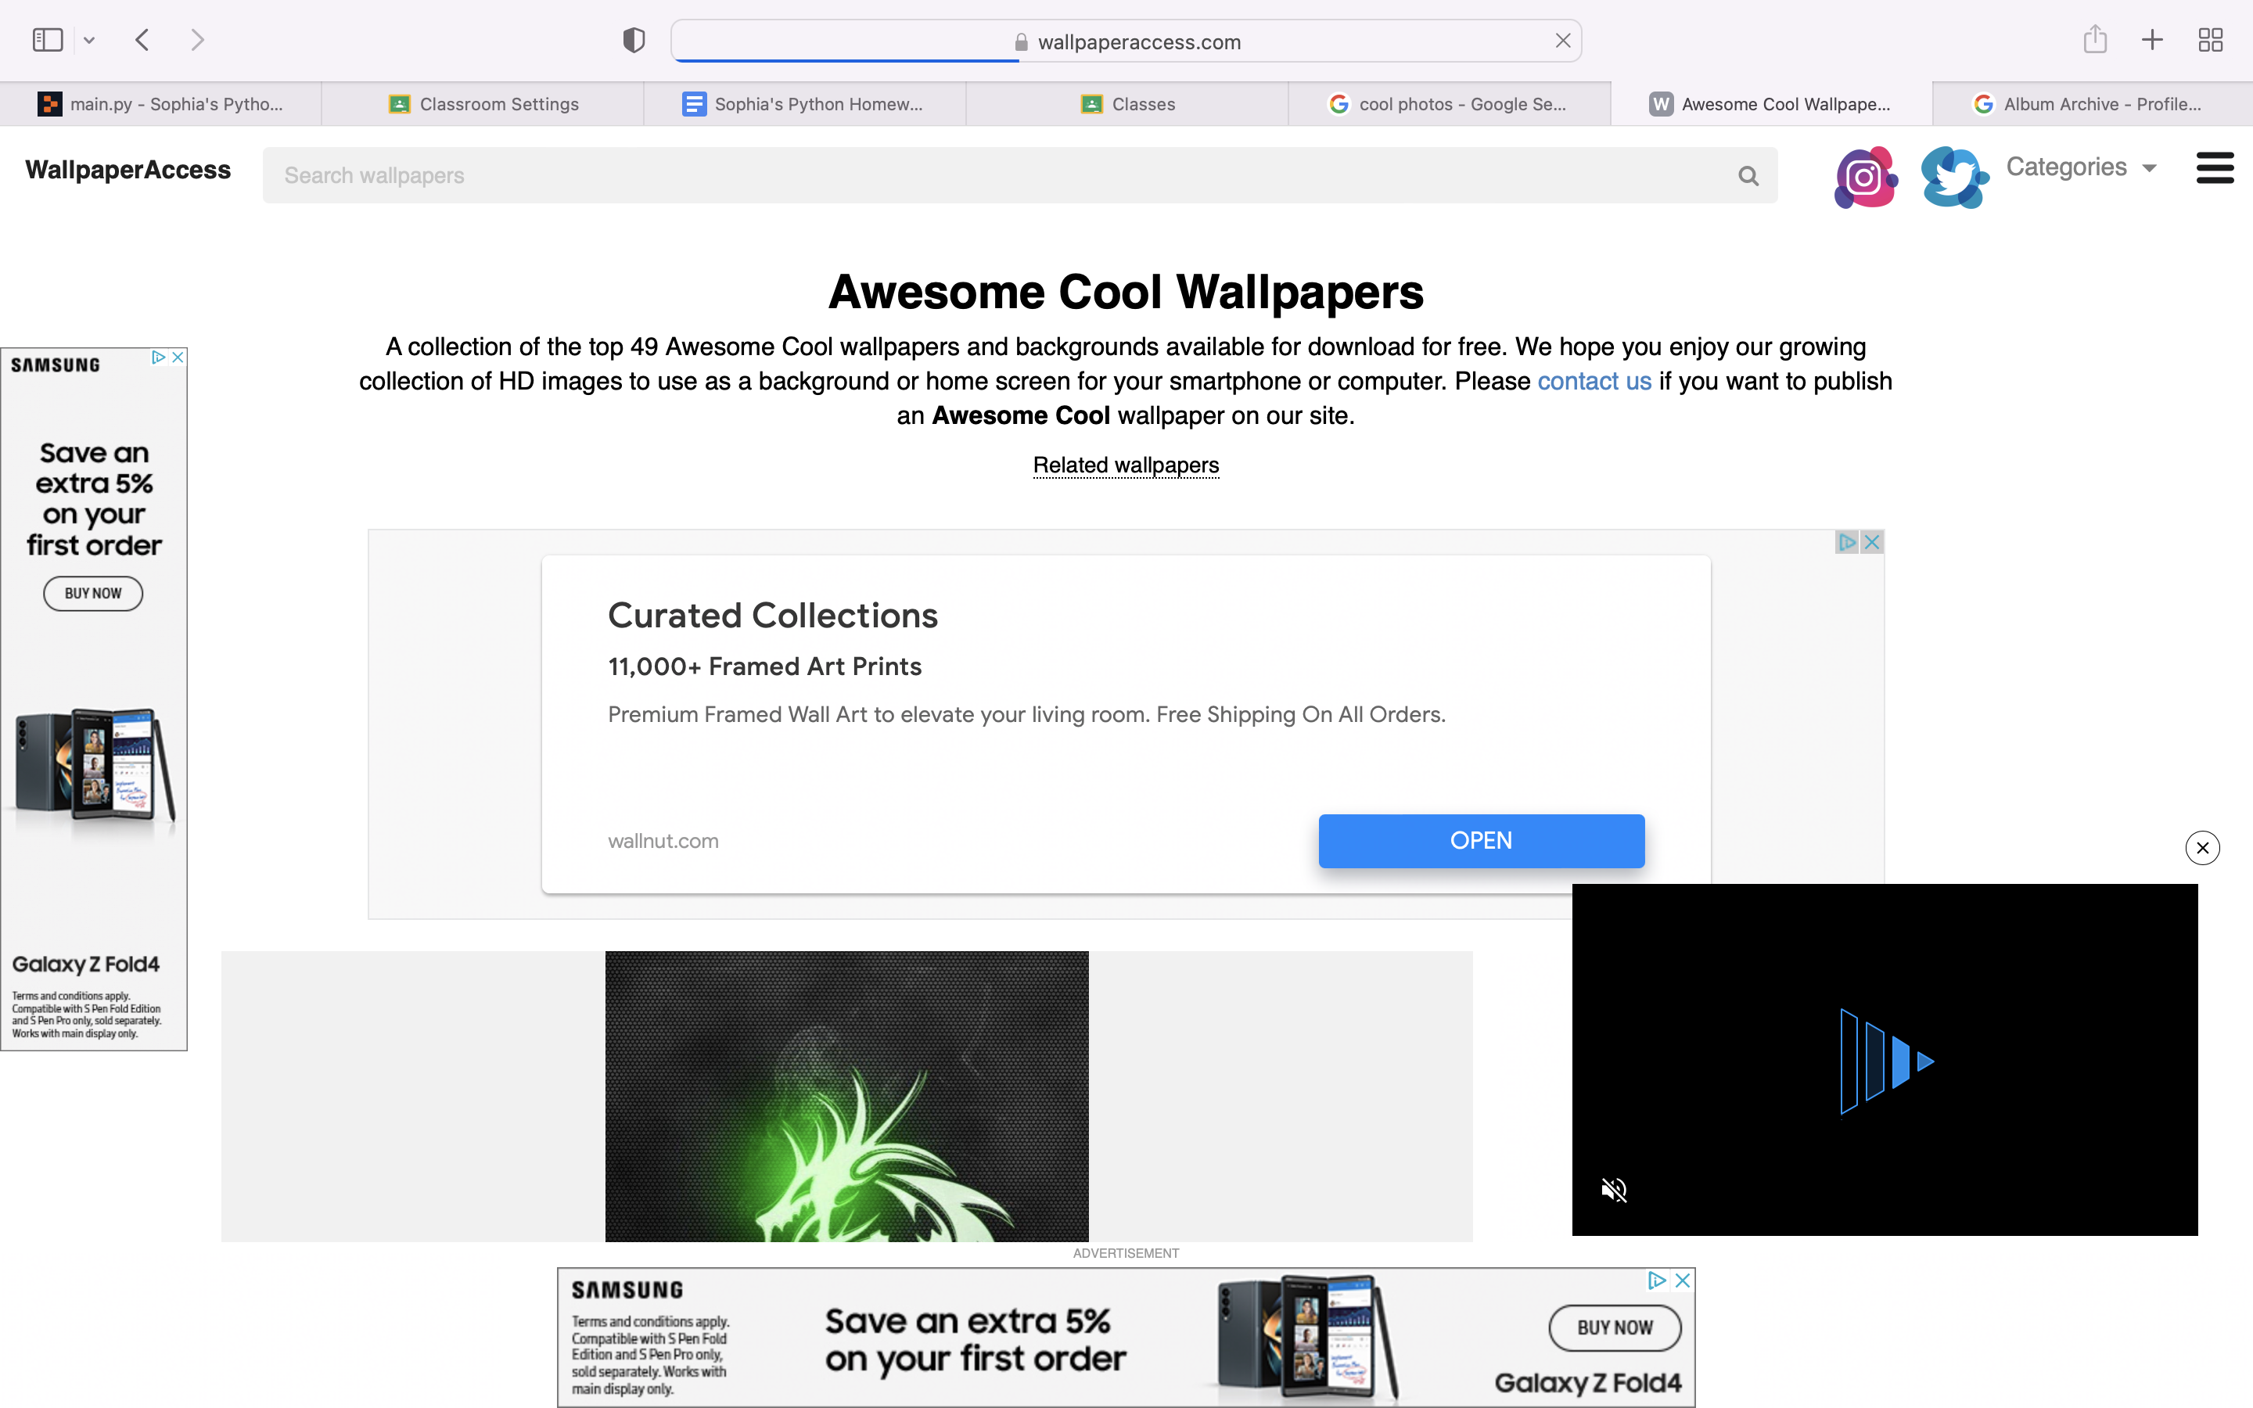
Task: Open the Instagram icon link
Action: click(x=1865, y=176)
